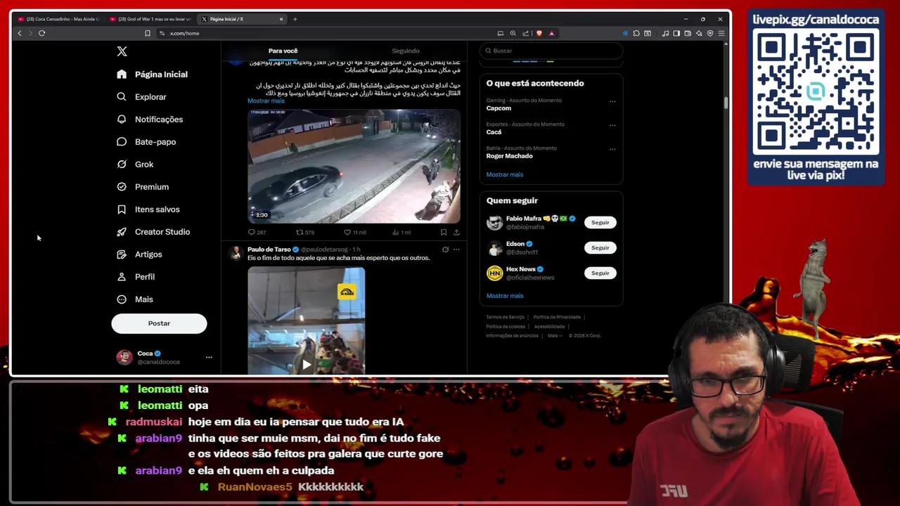Open Perfil person icon

tap(122, 277)
